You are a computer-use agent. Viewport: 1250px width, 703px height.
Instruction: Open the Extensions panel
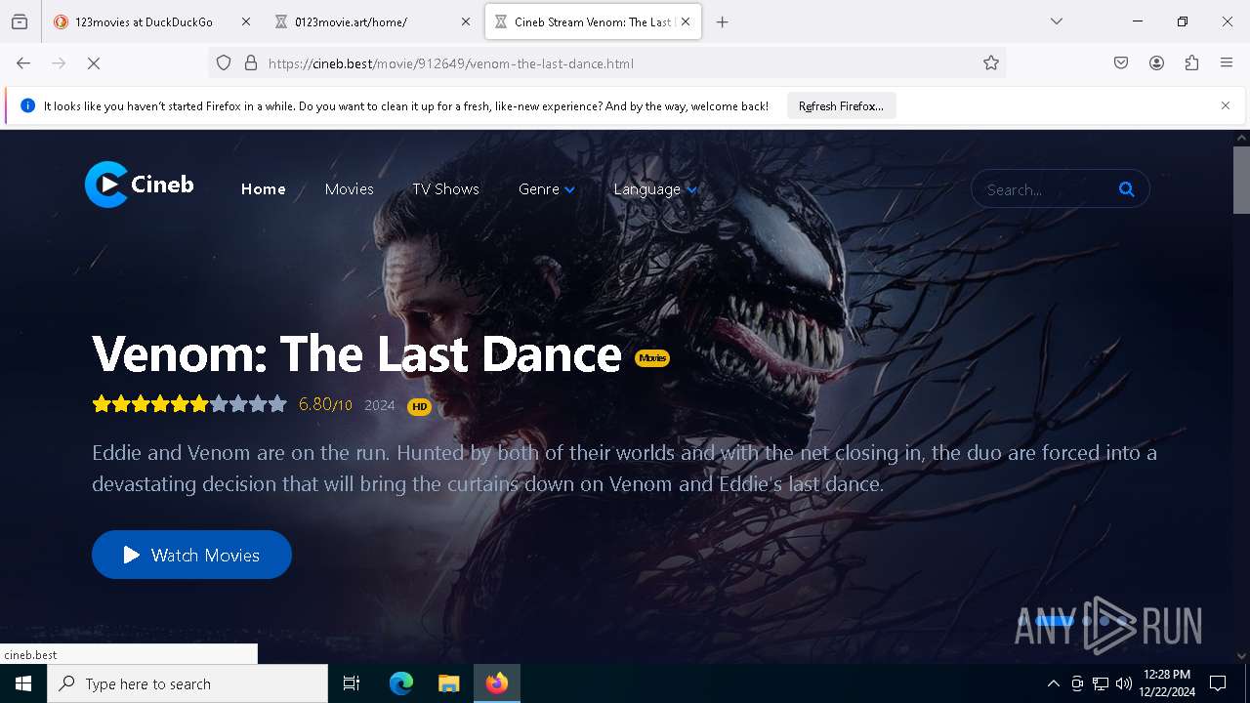(x=1191, y=63)
